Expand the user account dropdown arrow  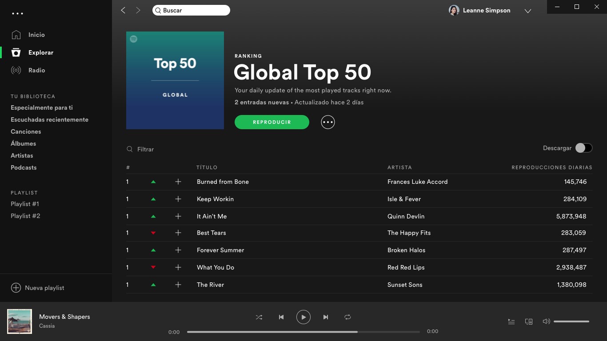[x=528, y=11]
